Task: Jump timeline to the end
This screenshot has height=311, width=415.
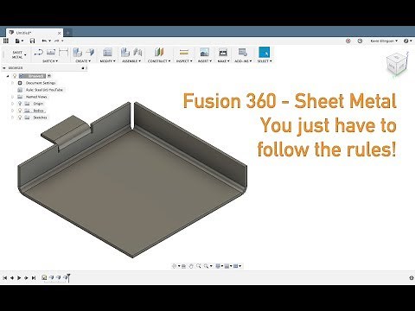Action: [34, 277]
